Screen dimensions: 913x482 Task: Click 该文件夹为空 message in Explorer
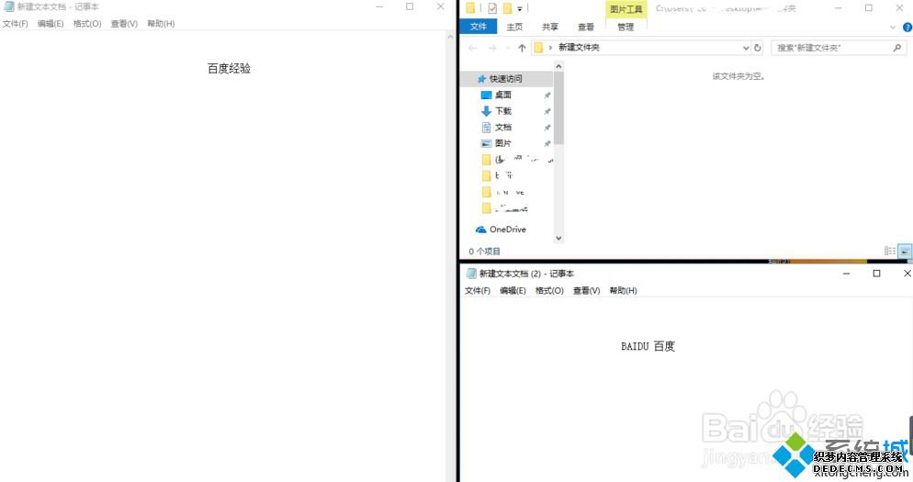click(x=738, y=76)
